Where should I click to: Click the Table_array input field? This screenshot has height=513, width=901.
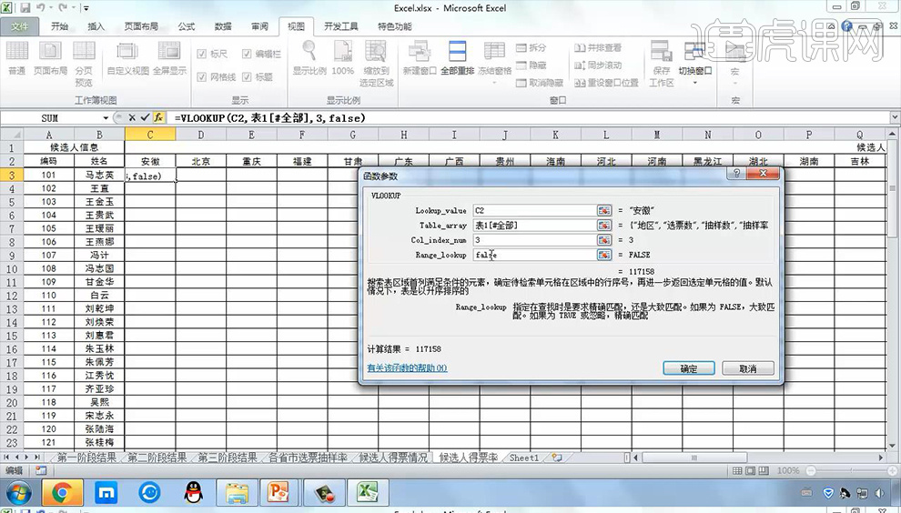[535, 226]
